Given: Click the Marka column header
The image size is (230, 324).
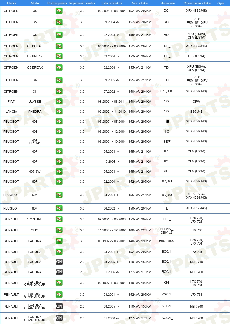Looking at the screenshot, I should click(x=11, y=3).
